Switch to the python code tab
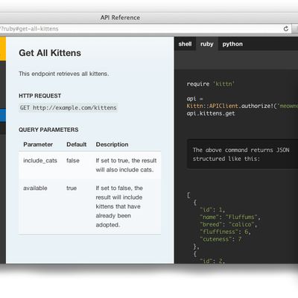This screenshot has height=298, width=298. [232, 44]
